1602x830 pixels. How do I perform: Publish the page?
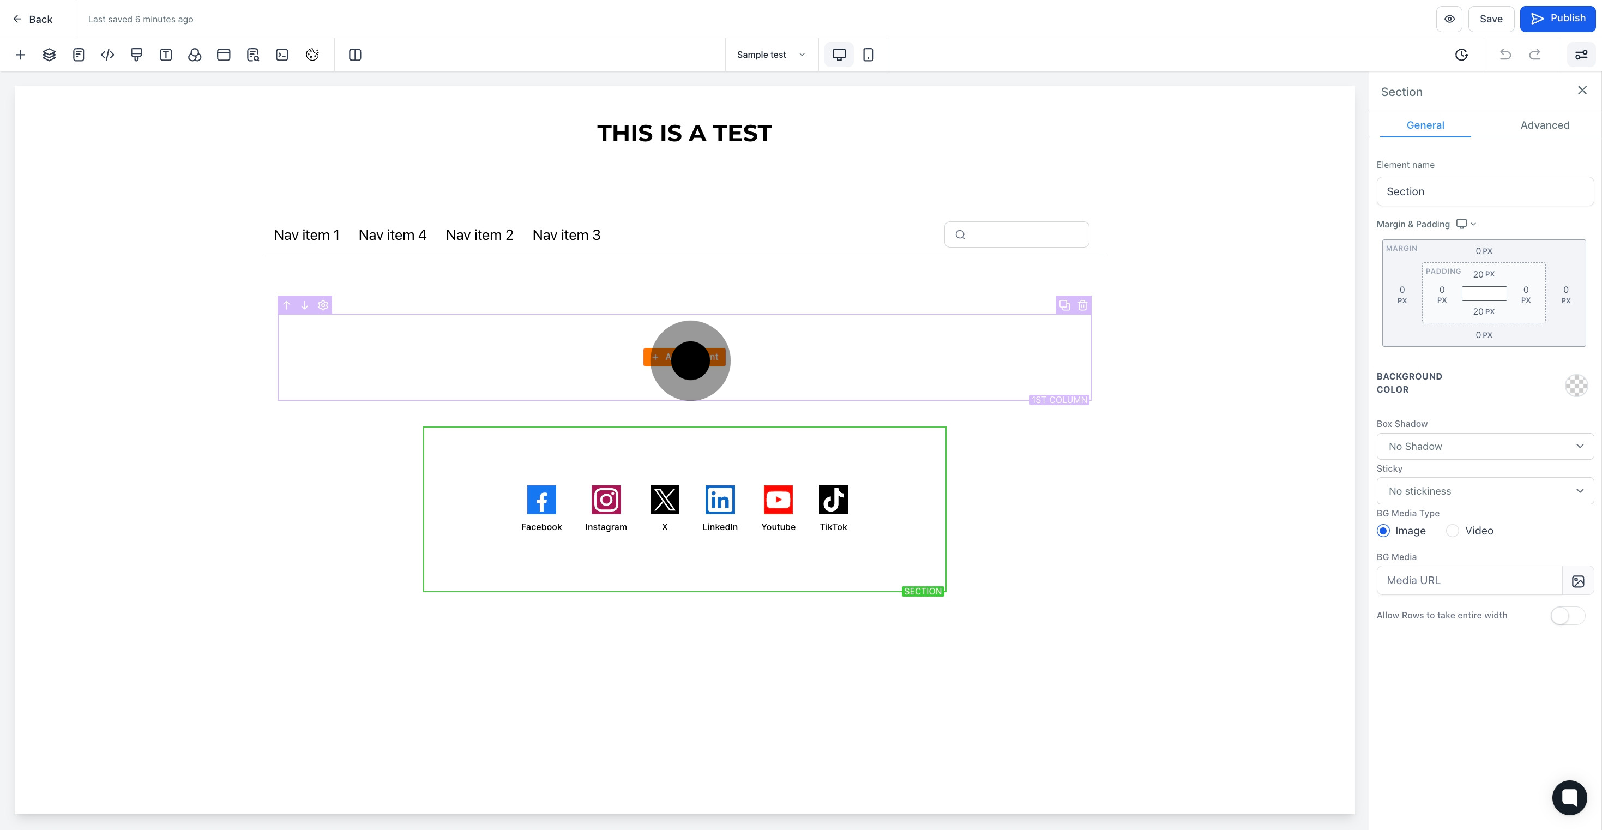1557,19
